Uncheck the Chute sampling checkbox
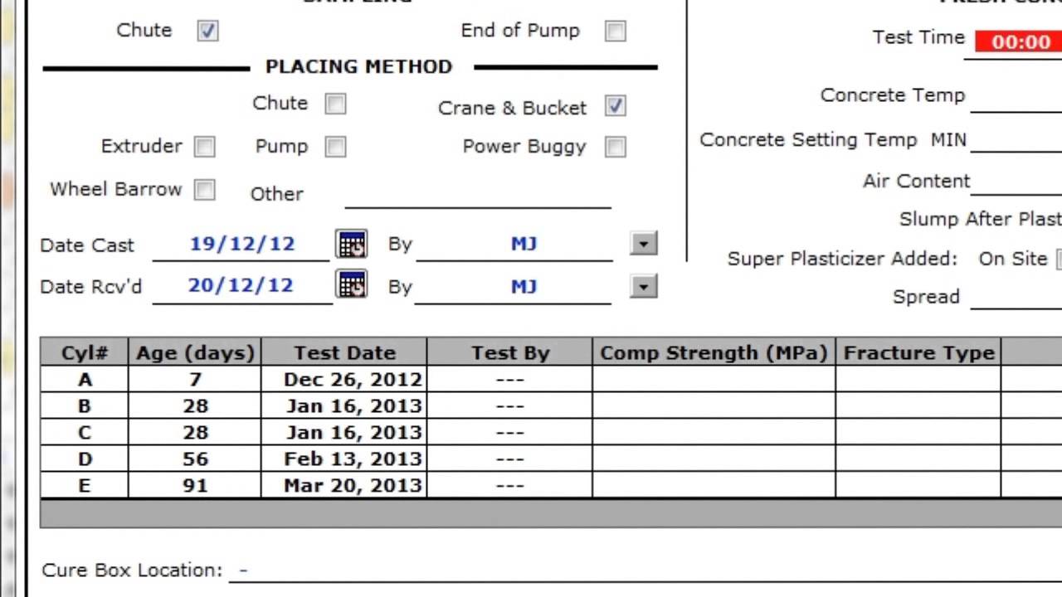 (x=207, y=32)
